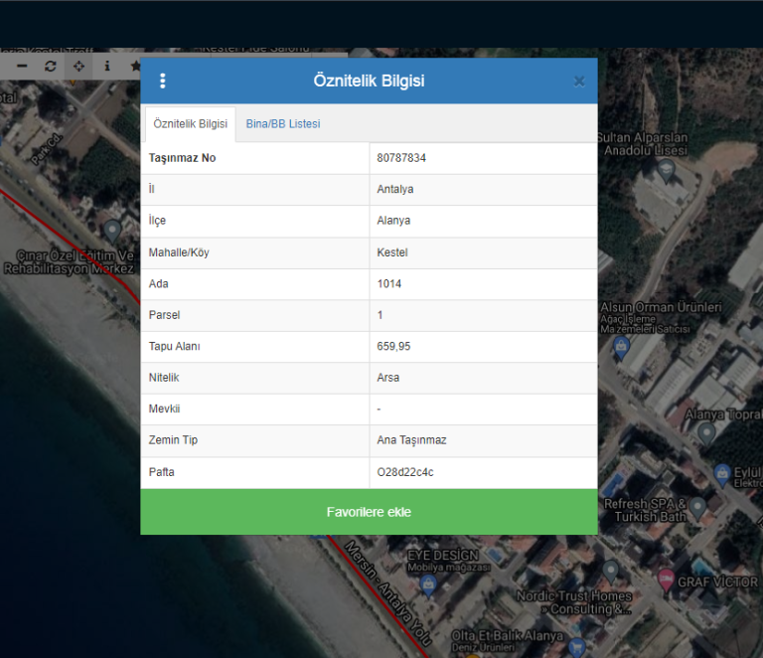Click the pan crosshair toolbar icon

click(x=78, y=67)
